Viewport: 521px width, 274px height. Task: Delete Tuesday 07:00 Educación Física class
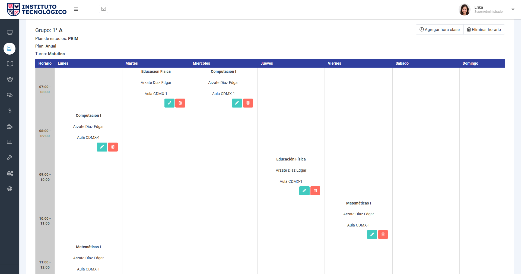(180, 103)
